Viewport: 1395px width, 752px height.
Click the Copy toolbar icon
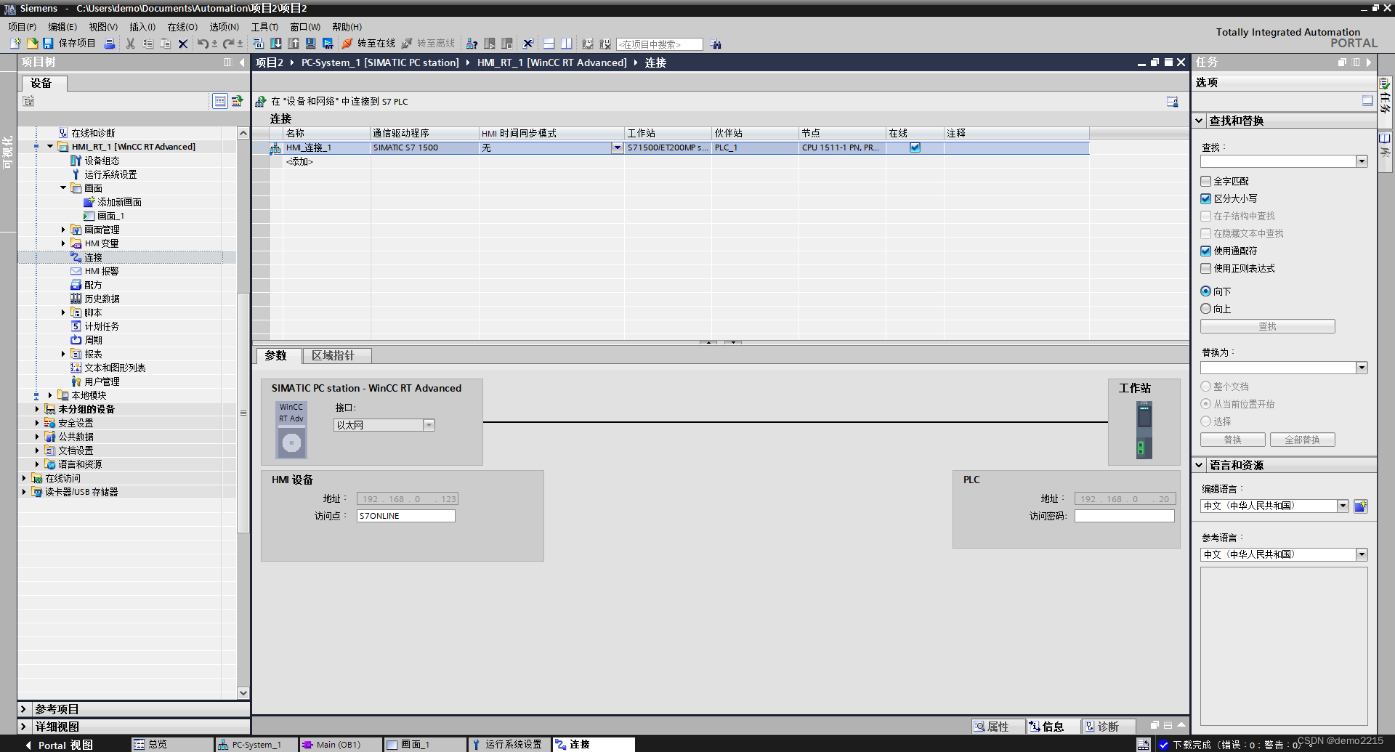pos(148,44)
